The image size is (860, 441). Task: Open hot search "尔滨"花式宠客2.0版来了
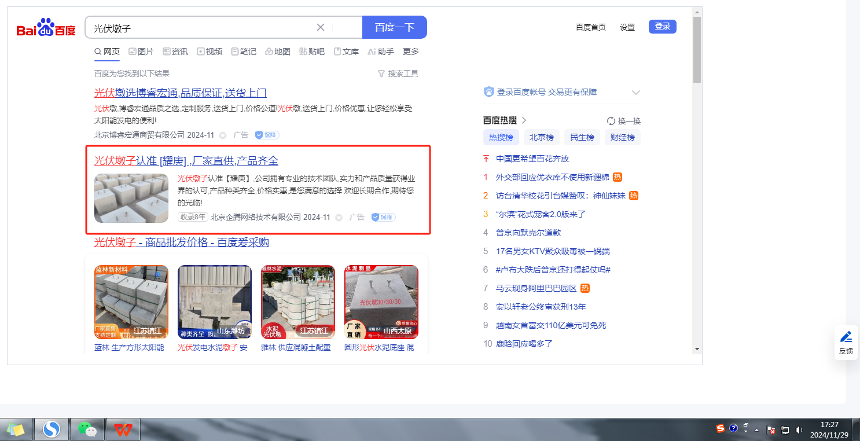click(541, 214)
